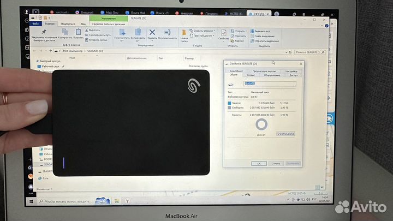Click the Поиск в SEAGATE search box

point(309,52)
